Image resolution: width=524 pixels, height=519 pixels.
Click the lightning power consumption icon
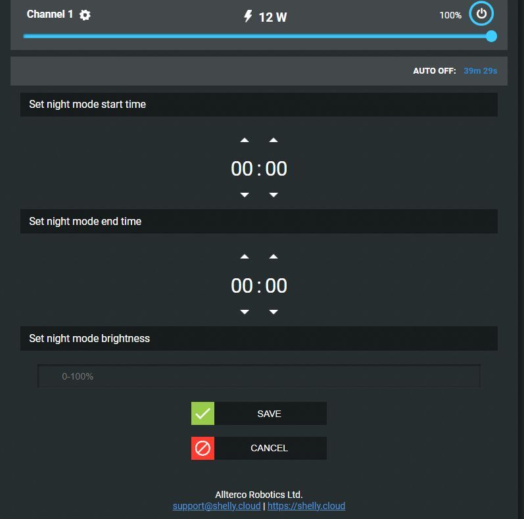pos(248,16)
